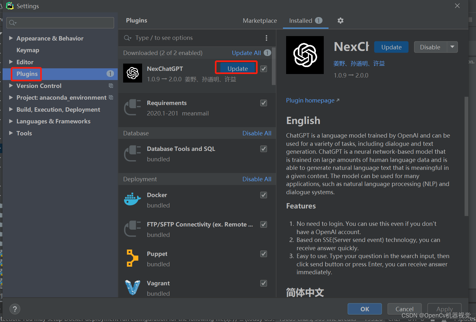Image resolution: width=476 pixels, height=322 pixels.
Task: Click the Database Tools and SQL icon
Action: 133,153
